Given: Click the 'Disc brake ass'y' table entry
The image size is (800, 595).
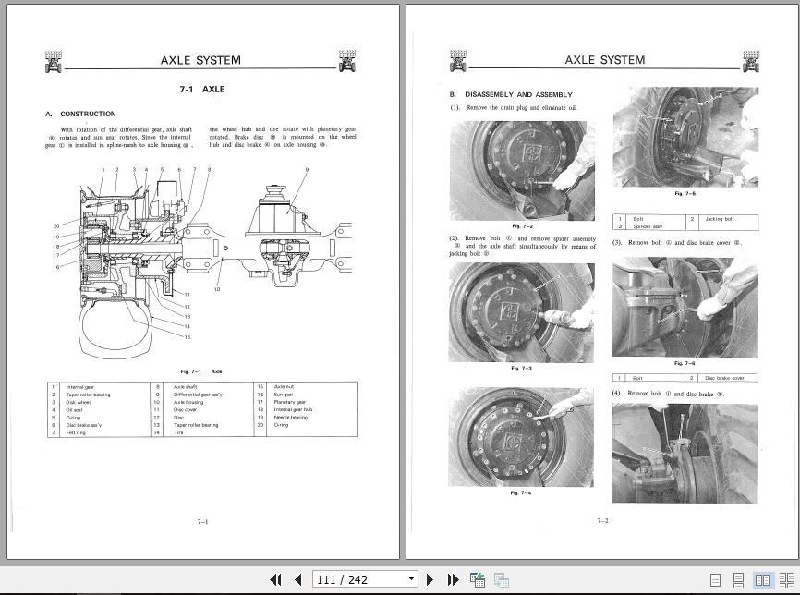Looking at the screenshot, I should 84,425.
